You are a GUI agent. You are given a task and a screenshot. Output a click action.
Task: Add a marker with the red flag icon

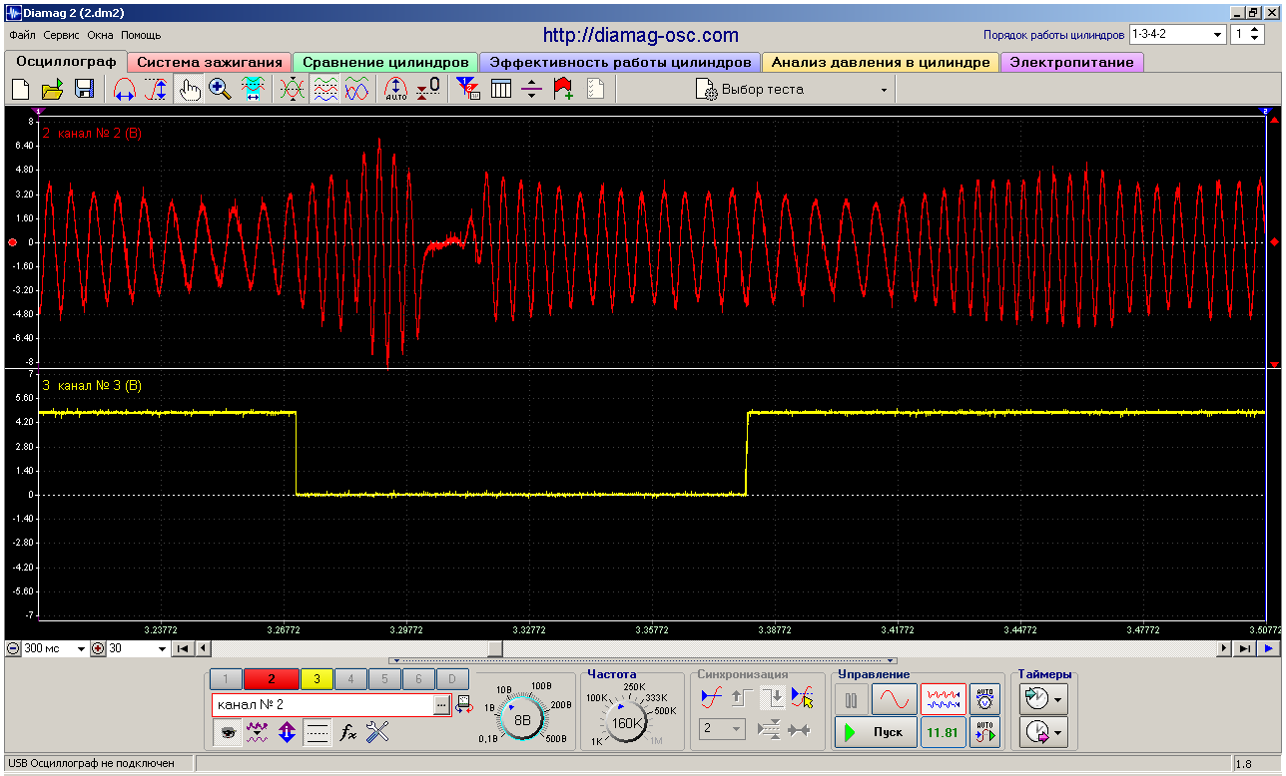pyautogui.click(x=564, y=89)
